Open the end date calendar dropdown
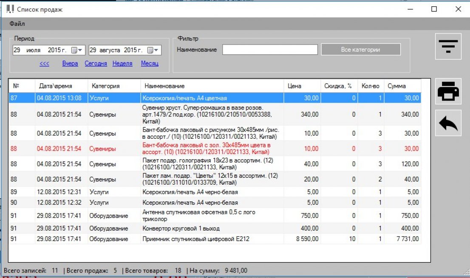Image resolution: width=470 pixels, height=278 pixels. [x=153, y=50]
